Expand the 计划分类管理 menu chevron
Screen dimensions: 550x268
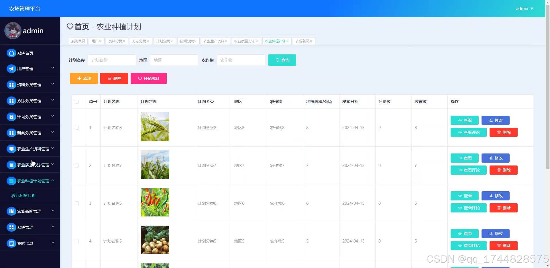click(53, 116)
